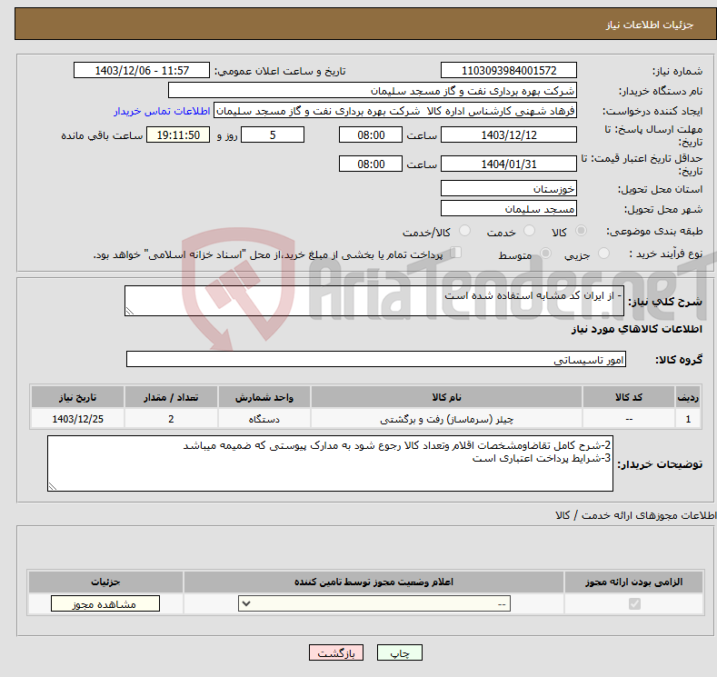Click the delivery province field خوزستان

coord(509,188)
